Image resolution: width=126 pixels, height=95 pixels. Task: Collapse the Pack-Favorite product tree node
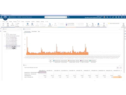point(5,36)
